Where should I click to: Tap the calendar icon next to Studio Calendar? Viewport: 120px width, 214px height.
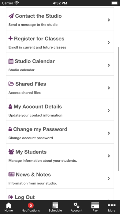(x=11, y=61)
